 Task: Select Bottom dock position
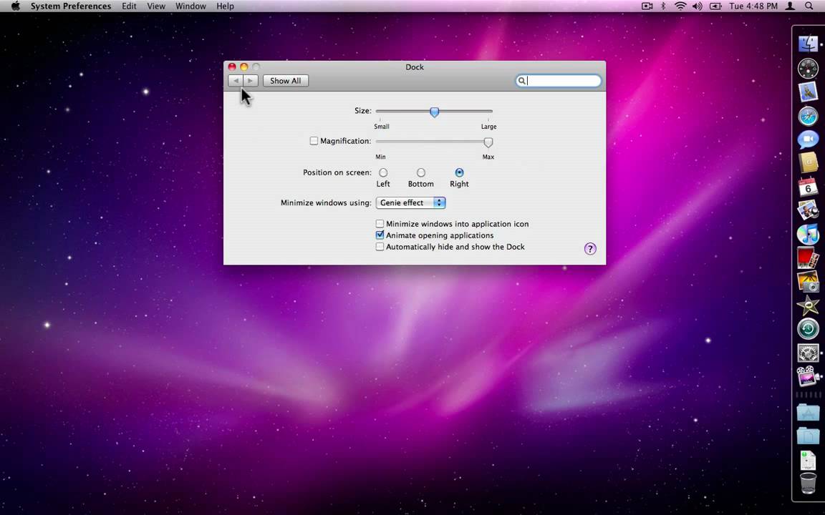click(421, 172)
